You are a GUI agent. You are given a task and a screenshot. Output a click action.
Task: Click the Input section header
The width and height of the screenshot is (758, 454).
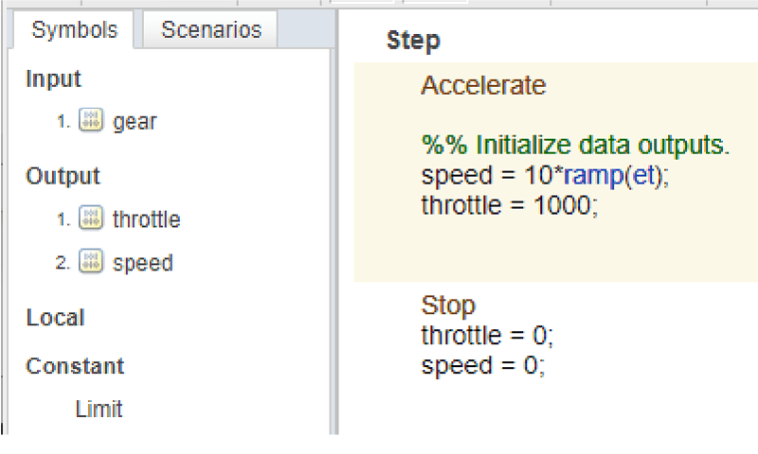[54, 79]
